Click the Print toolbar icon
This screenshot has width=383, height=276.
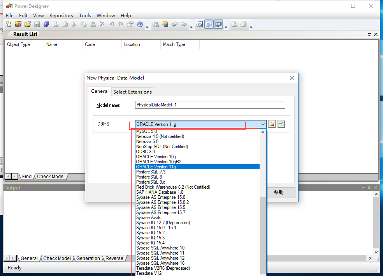coord(65,24)
